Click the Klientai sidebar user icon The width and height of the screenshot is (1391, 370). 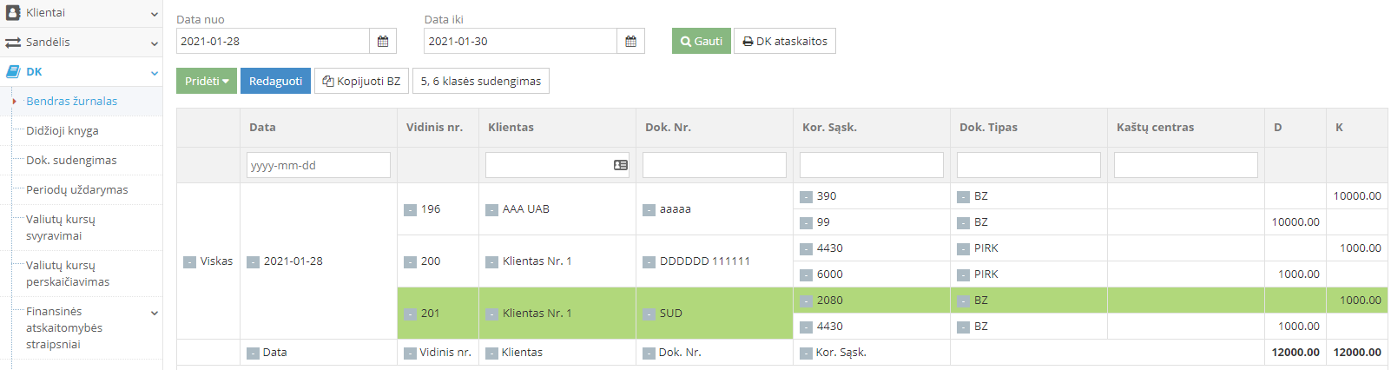tap(13, 13)
